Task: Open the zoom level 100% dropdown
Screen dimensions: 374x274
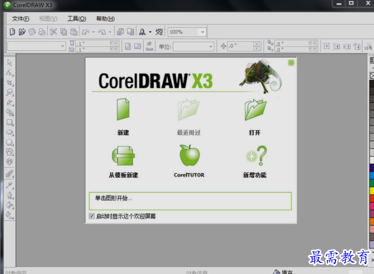Action: click(x=203, y=32)
